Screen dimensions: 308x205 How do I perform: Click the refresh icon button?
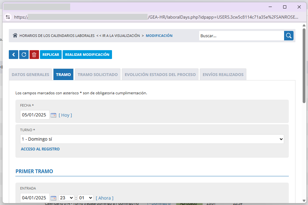tap(24, 55)
